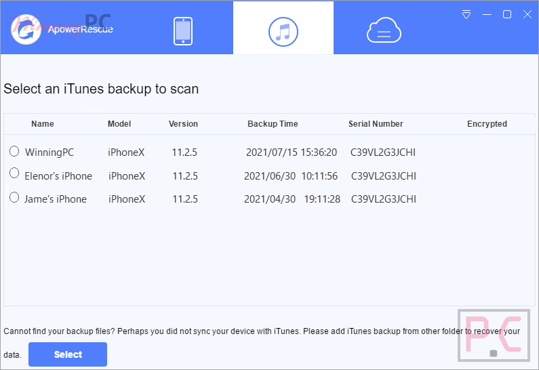Click the Elenor's iPhone backup name
The height and width of the screenshot is (370, 539).
(58, 176)
